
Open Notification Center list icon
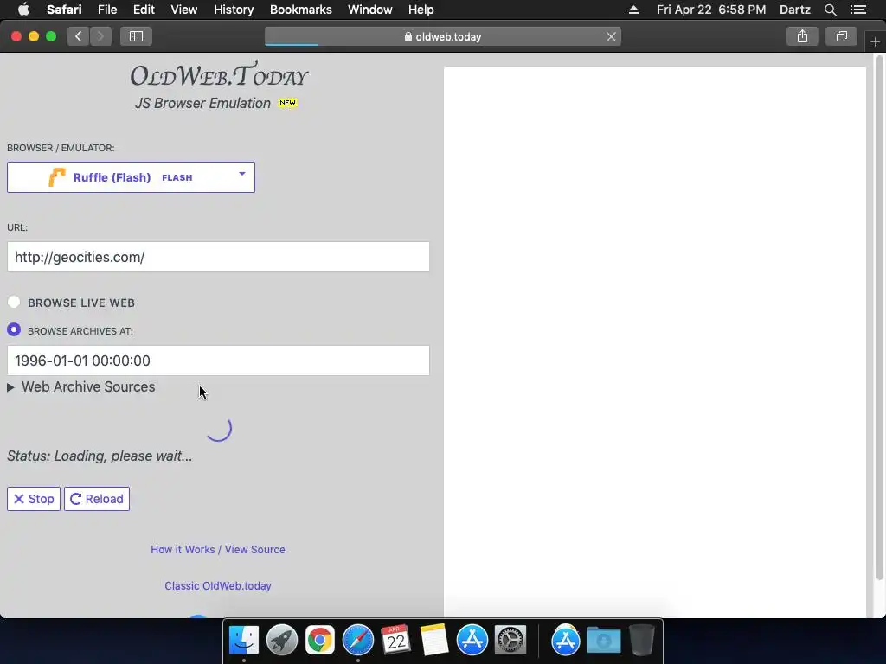pos(858,10)
